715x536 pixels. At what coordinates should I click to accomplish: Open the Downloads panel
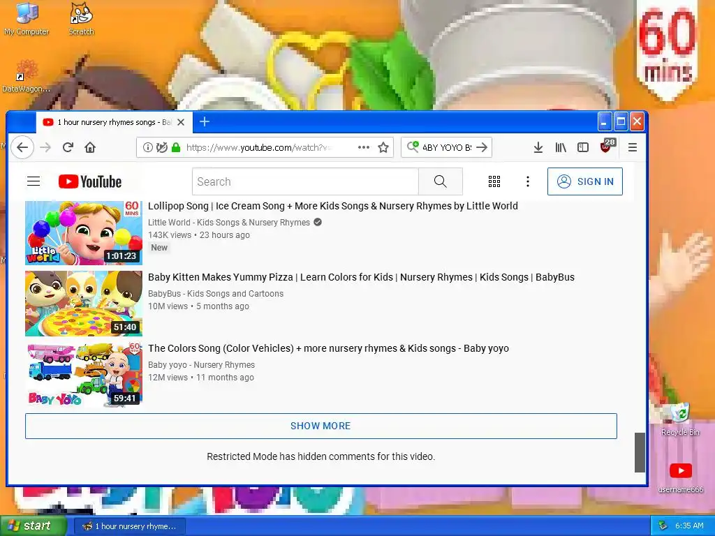click(x=538, y=147)
